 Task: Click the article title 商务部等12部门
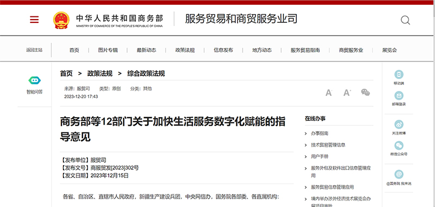pyautogui.click(x=172, y=129)
